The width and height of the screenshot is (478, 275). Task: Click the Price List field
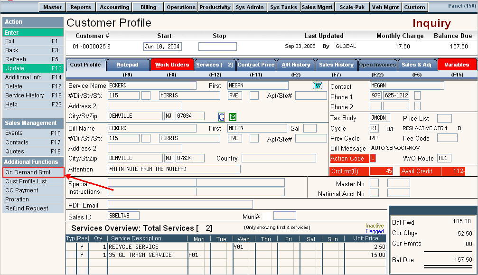click(x=444, y=118)
